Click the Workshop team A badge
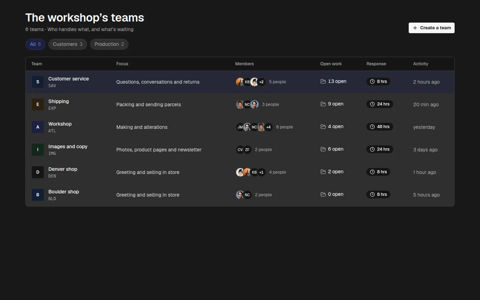 coord(38,127)
